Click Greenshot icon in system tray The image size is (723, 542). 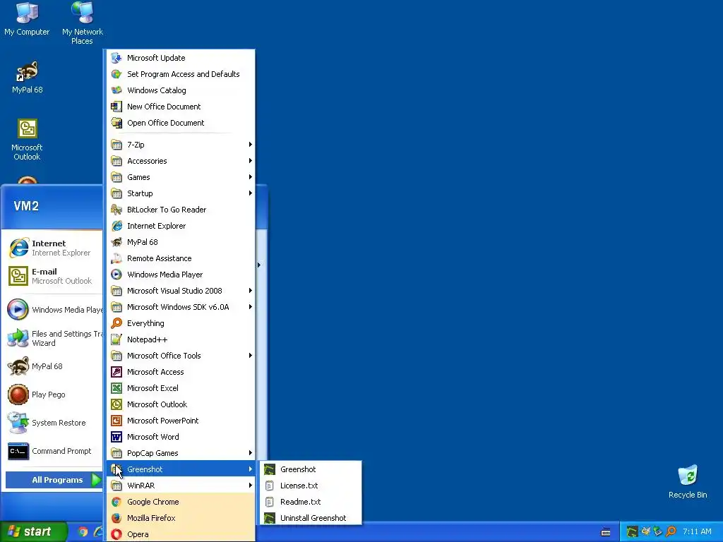[x=632, y=532]
